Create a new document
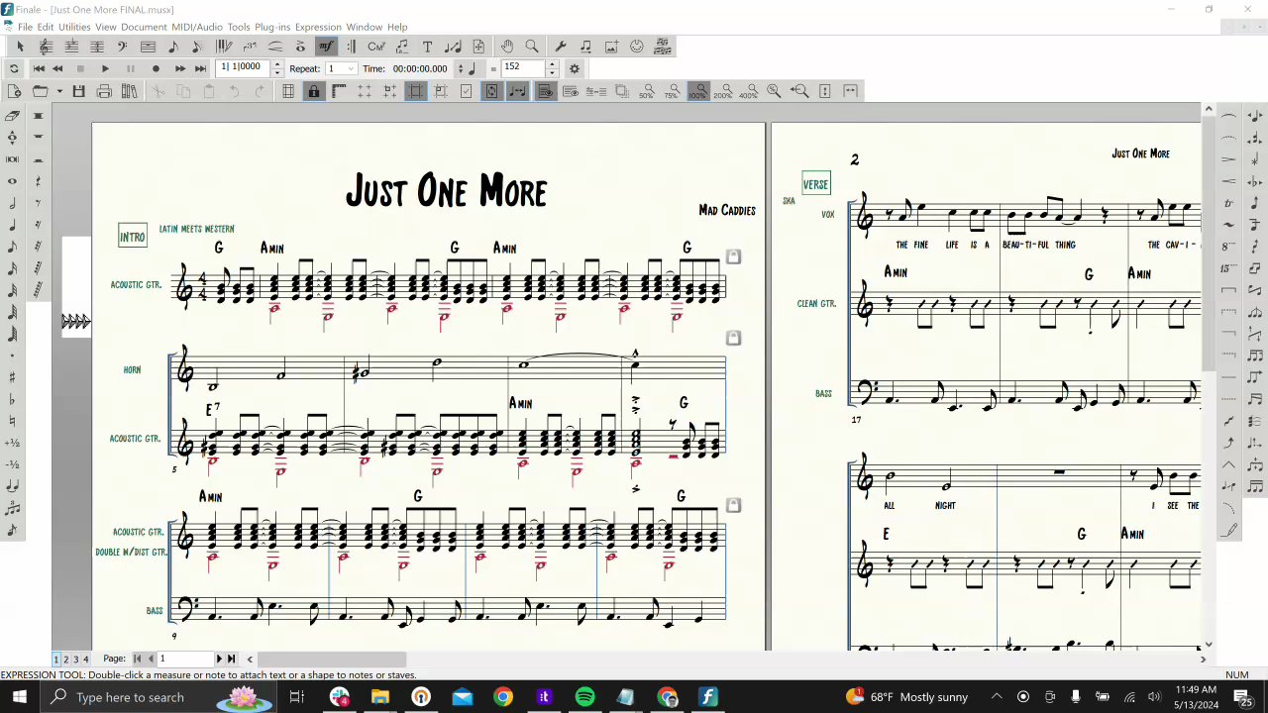Image resolution: width=1268 pixels, height=713 pixels. point(14,91)
